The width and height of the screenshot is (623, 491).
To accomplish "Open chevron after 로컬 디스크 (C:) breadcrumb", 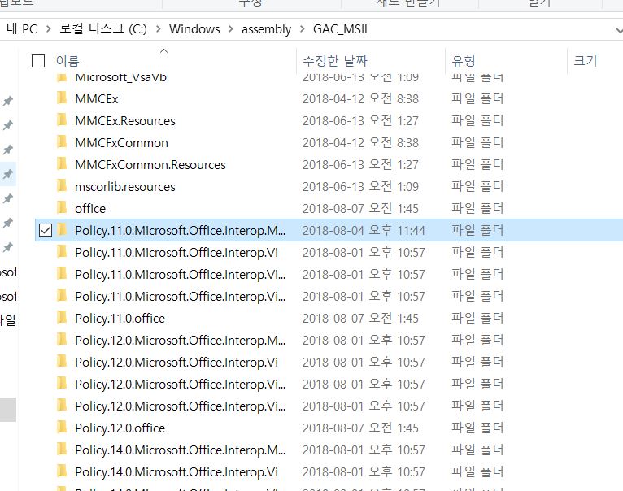I will click(x=158, y=29).
